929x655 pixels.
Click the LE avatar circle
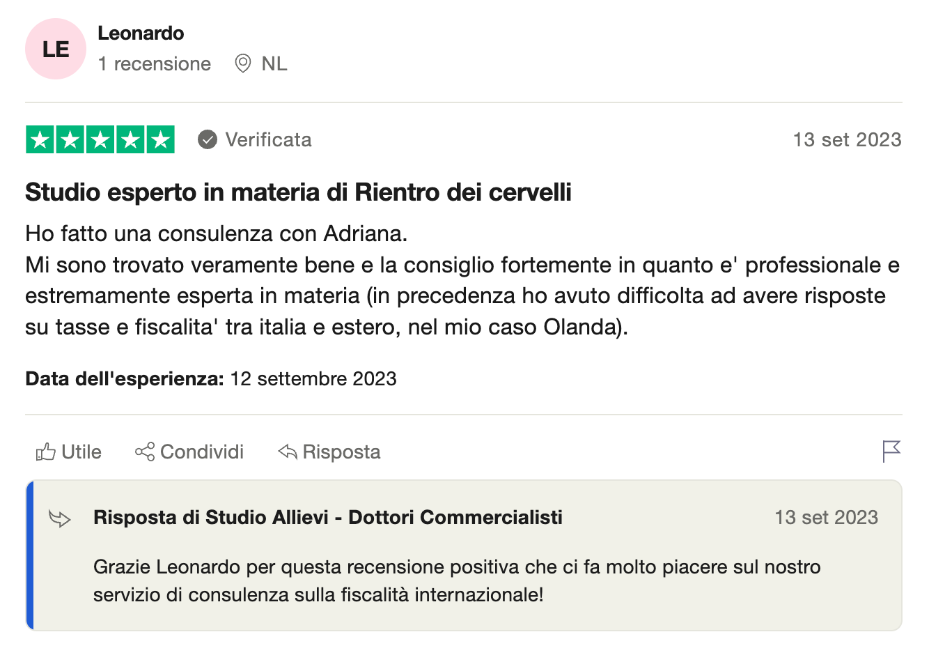click(x=56, y=49)
